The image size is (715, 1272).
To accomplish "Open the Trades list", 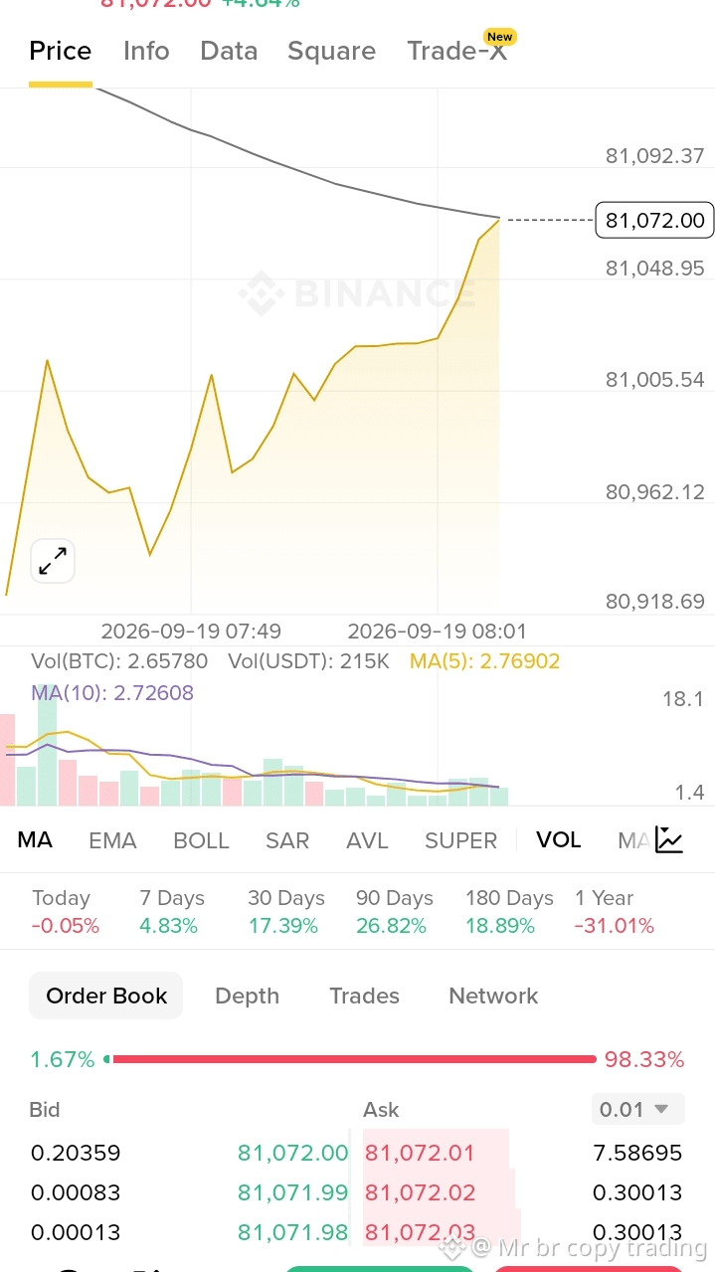I will point(364,996).
